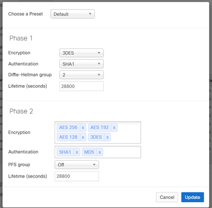The width and height of the screenshot is (212, 208).
Task: Click the SHA1 tag in Phase 2
Action: pyautogui.click(x=65, y=152)
